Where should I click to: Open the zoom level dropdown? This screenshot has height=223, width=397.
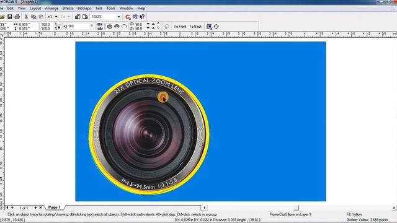pyautogui.click(x=118, y=17)
